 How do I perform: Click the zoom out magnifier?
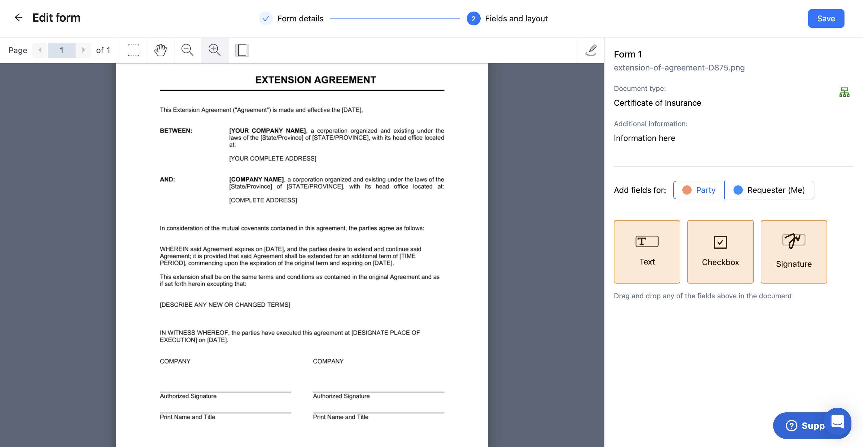coord(187,50)
